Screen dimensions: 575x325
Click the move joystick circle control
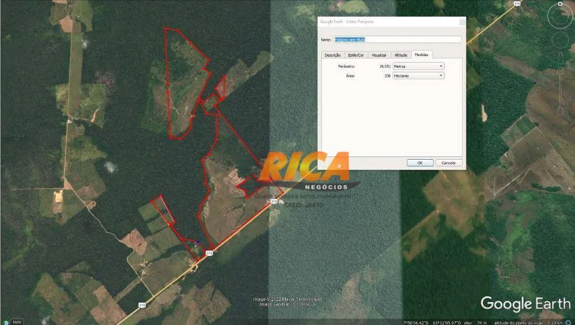pos(560,40)
